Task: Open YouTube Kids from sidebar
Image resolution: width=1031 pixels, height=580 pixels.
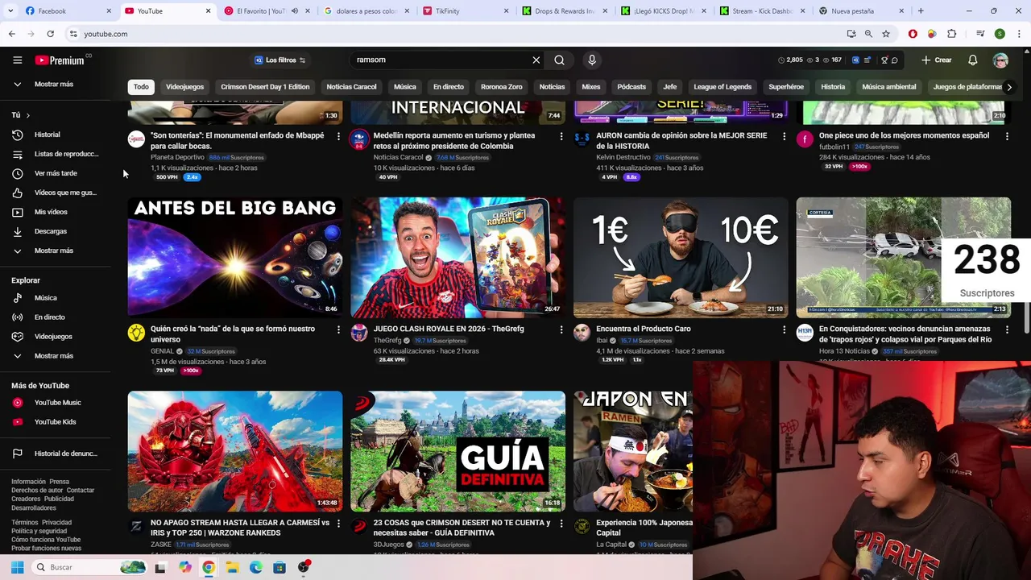Action: (56, 422)
